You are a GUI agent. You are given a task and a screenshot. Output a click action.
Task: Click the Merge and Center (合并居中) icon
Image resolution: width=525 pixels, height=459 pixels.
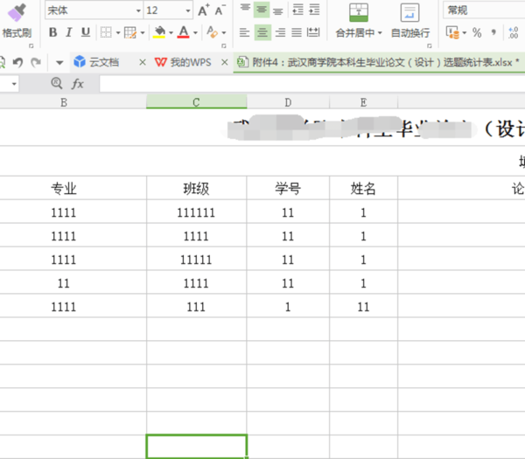coord(359,13)
